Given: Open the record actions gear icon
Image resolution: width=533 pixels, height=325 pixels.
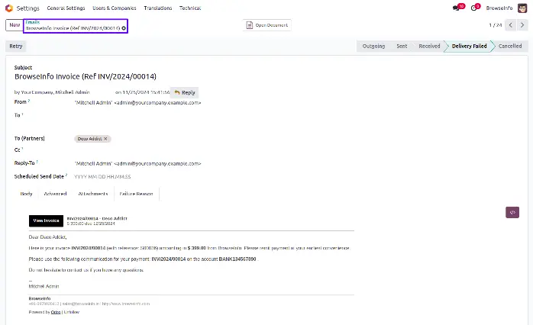Looking at the screenshot, I should 124,27.
